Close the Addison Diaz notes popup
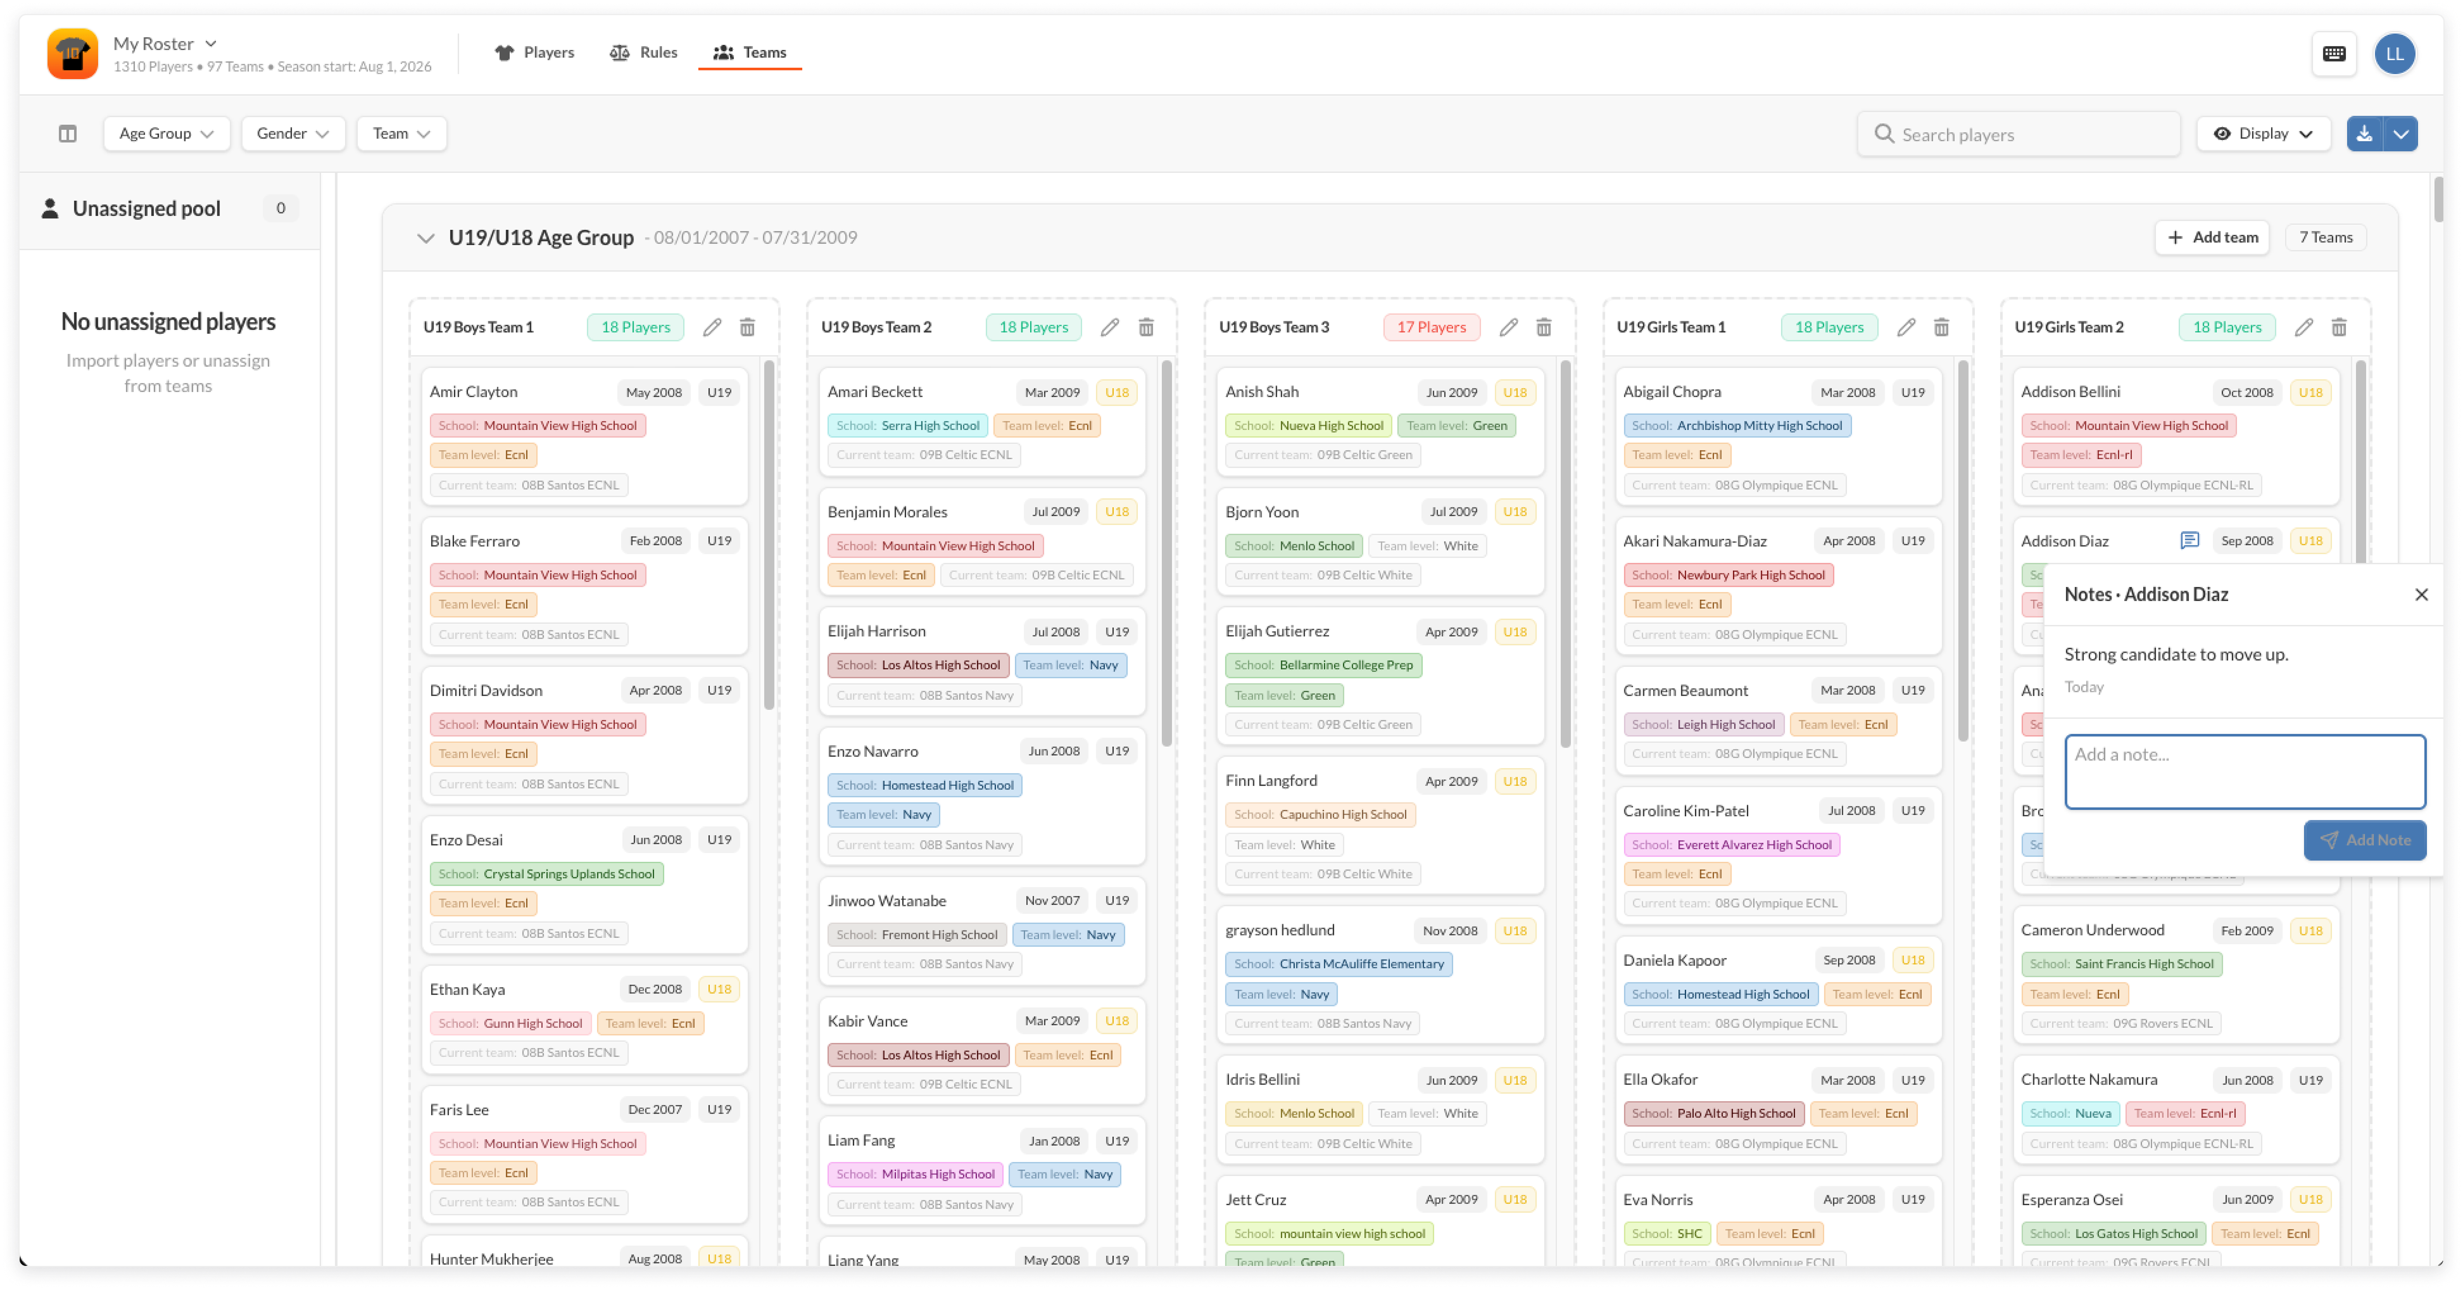This screenshot has width=2463, height=1290. [2421, 595]
